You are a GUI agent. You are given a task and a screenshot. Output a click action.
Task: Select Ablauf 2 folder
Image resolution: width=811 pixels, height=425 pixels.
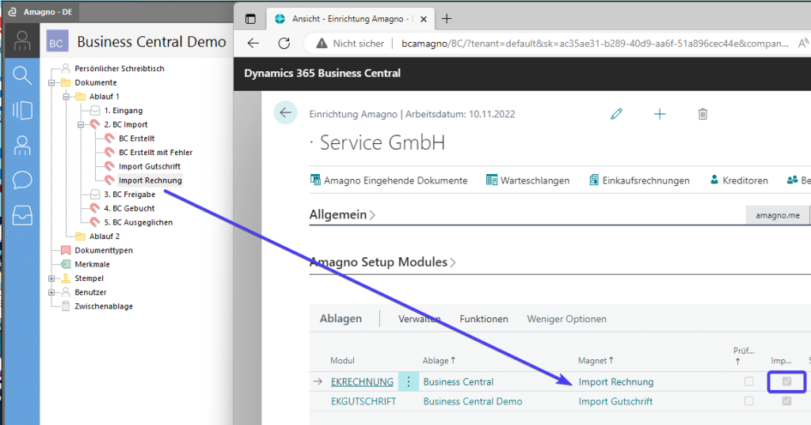pos(104,237)
